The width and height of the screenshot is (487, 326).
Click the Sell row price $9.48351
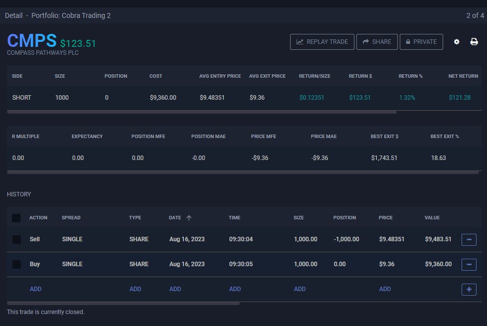(x=391, y=239)
